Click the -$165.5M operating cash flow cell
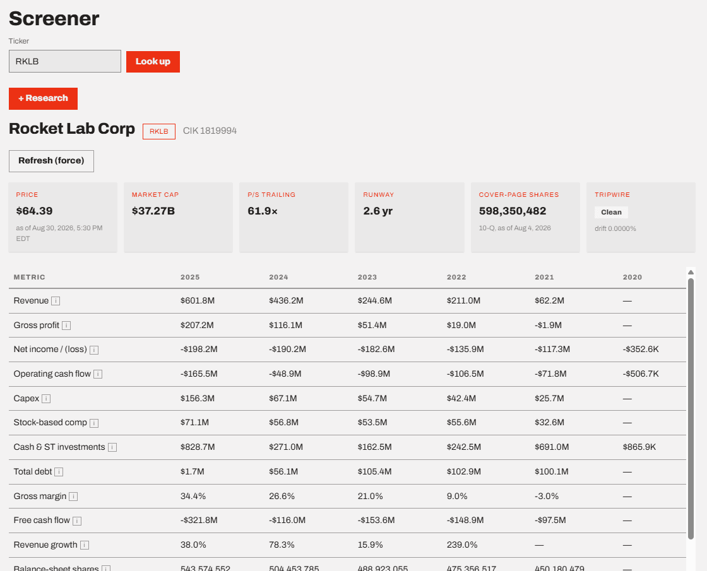Image resolution: width=707 pixels, height=571 pixels. pyautogui.click(x=199, y=374)
